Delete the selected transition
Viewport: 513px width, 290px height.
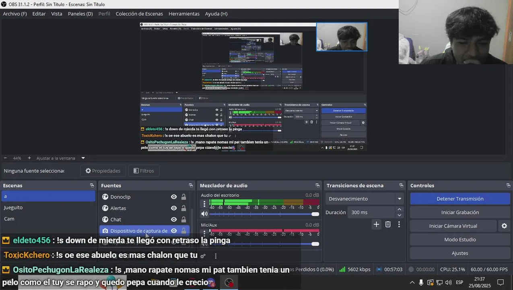coord(388,224)
